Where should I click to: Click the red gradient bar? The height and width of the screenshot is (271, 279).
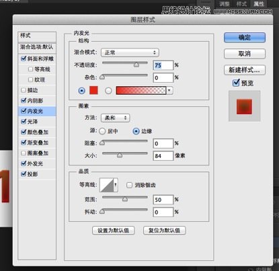141,90
